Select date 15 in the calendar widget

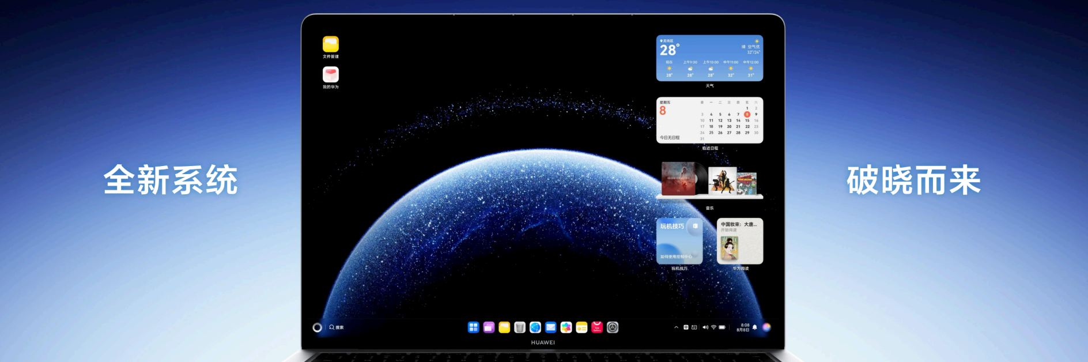point(747,120)
